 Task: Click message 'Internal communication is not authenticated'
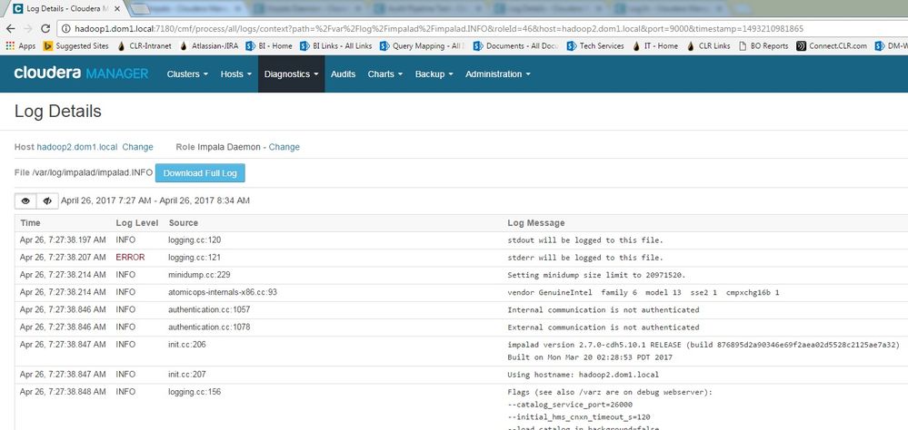604,309
